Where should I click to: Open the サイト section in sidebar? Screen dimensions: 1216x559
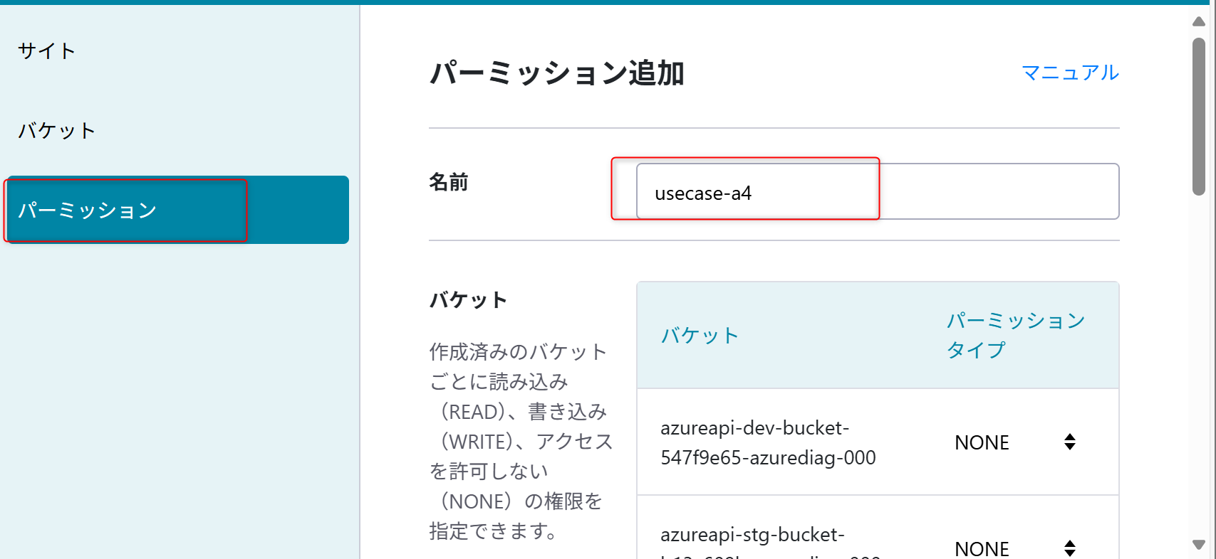point(47,51)
